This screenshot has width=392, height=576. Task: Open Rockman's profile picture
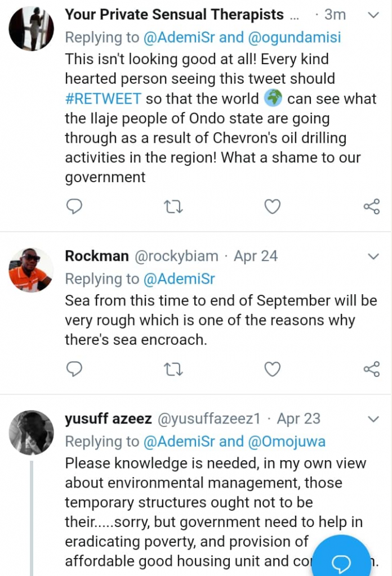pos(31,270)
